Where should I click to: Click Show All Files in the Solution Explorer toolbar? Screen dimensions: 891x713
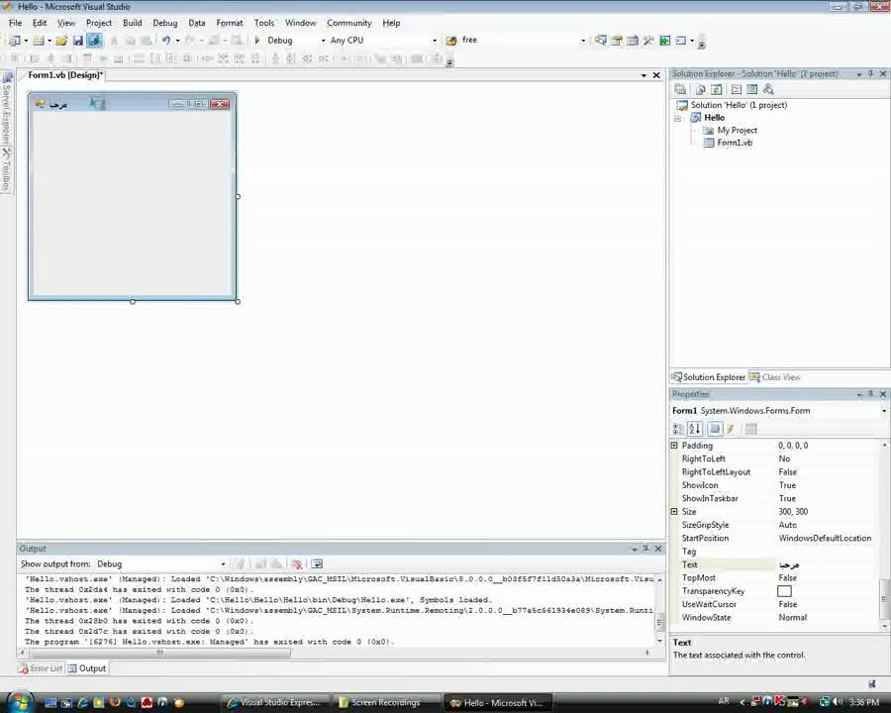pos(701,89)
